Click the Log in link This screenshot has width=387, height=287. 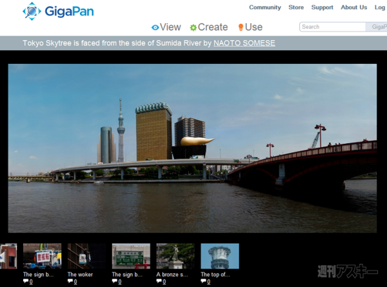[381, 7]
